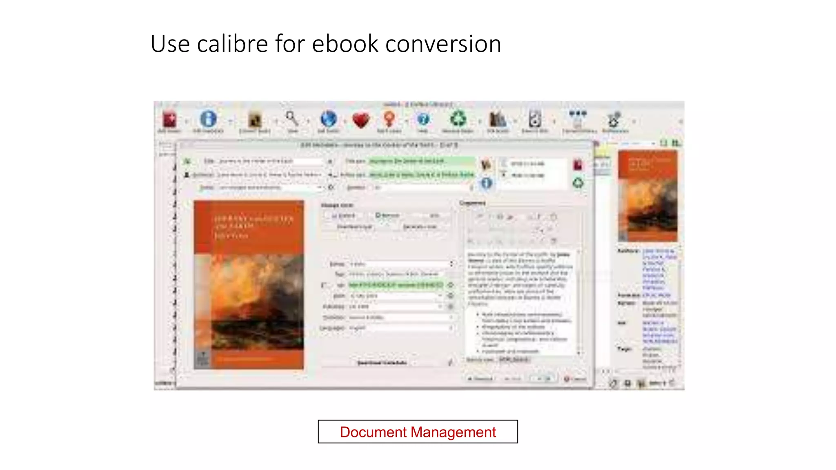Expand dropdown arrow beside Remove books
Screen dimensions: 836x470
click(480, 122)
